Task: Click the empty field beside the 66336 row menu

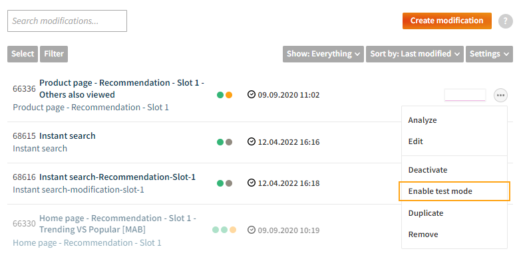Action: coord(465,95)
